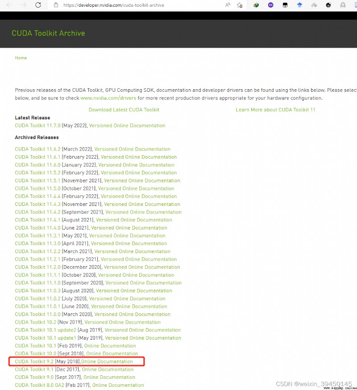This screenshot has width=357, height=390.
Task: Open CUDA Toolkit 11.4.3 link
Action: point(37,204)
